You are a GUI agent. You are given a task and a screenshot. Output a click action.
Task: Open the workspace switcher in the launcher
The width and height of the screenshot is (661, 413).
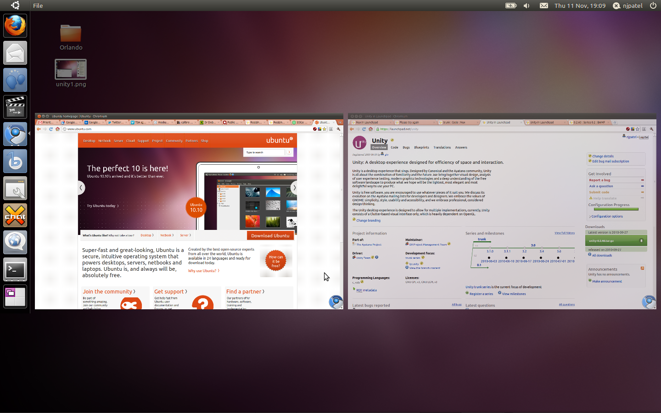pyautogui.click(x=15, y=296)
